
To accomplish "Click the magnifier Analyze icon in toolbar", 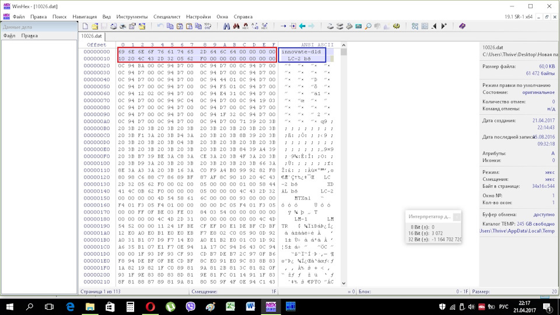I will pos(368,26).
